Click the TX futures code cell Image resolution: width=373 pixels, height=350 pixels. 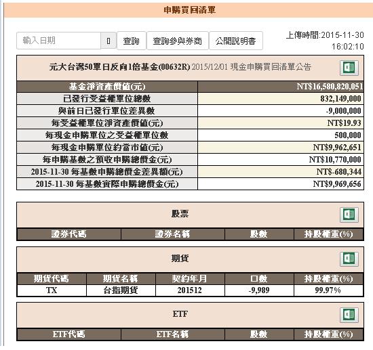tap(52, 290)
